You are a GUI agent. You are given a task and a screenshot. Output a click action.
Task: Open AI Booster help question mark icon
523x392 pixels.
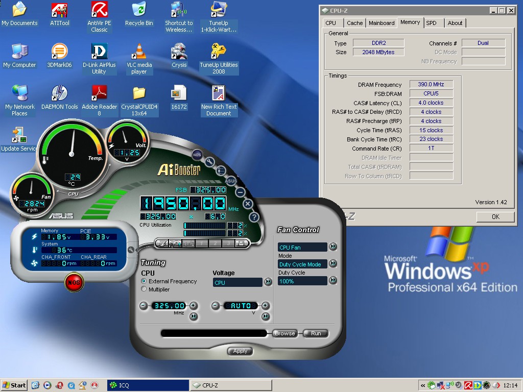coord(254,217)
